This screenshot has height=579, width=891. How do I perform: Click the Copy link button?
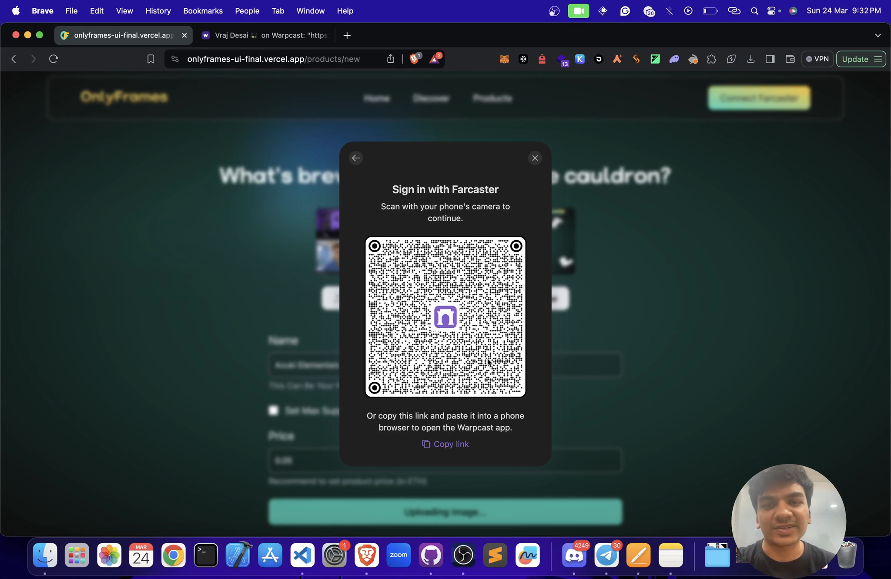[x=445, y=444]
